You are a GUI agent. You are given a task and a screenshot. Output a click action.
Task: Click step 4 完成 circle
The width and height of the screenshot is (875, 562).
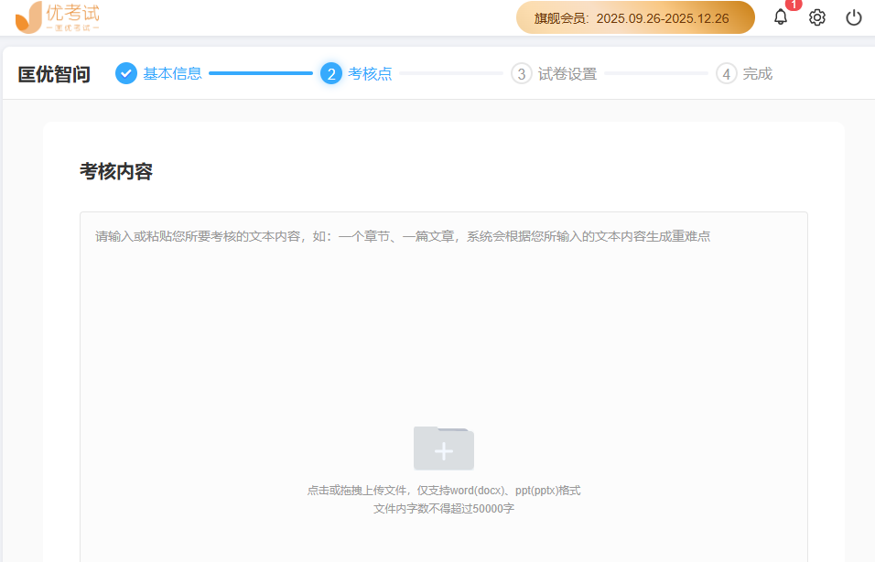pos(727,73)
